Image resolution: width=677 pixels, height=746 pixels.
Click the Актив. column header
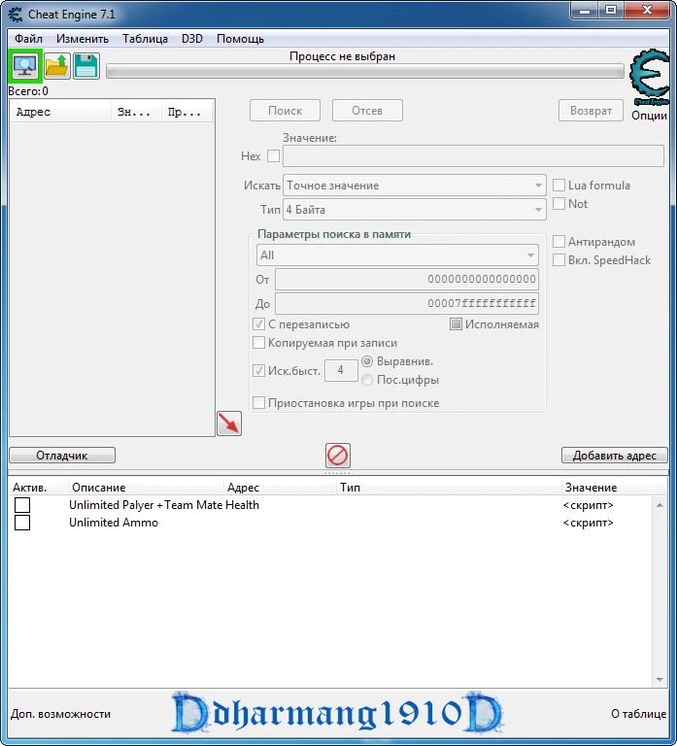(x=38, y=488)
